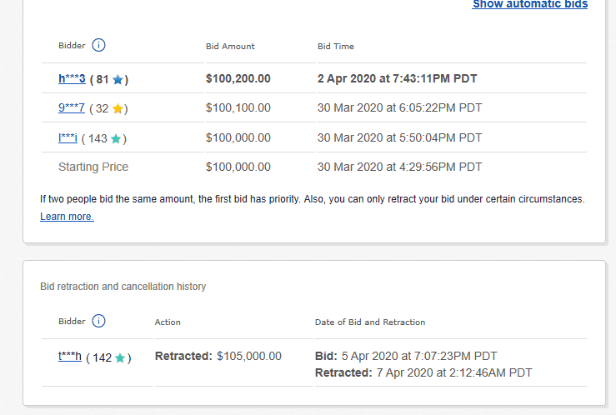The width and height of the screenshot is (616, 415).
Task: Select bid time 30 Mar 2020 at 6:05:22PM PDT
Action: (399, 107)
